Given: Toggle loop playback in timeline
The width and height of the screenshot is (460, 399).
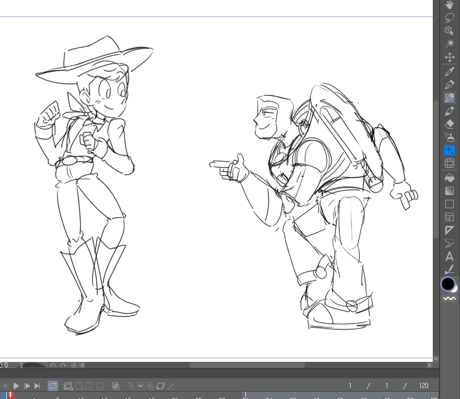Looking at the screenshot, I should coord(53,386).
